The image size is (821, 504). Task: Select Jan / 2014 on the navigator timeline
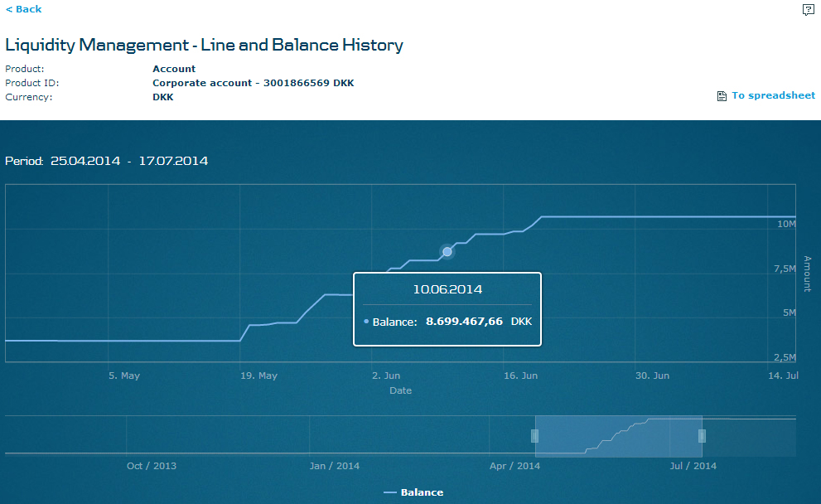click(x=335, y=466)
